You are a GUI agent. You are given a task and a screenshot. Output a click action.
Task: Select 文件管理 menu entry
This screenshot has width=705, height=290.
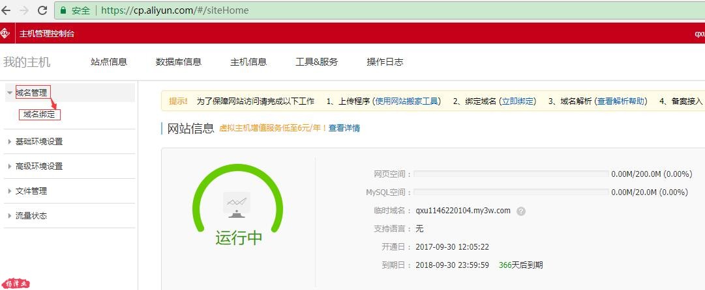pyautogui.click(x=31, y=191)
